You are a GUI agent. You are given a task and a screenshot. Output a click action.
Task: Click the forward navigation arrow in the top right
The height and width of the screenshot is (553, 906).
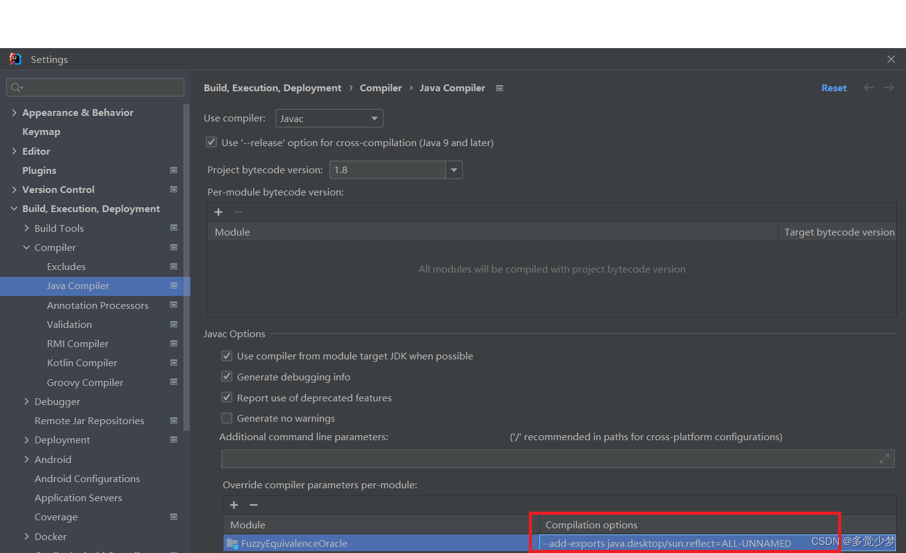click(x=889, y=88)
